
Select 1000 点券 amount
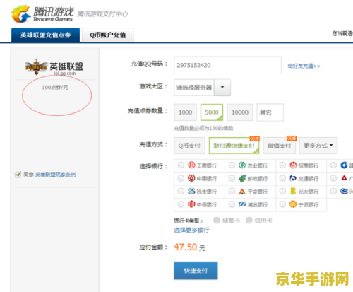[x=186, y=112]
